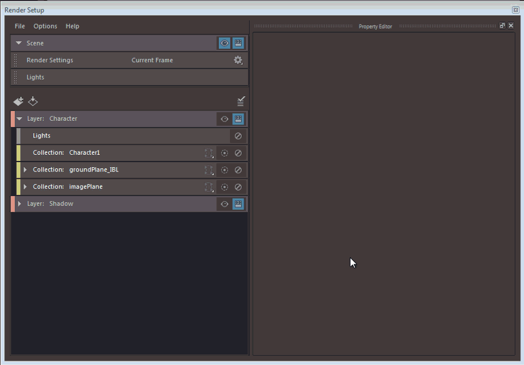
Task: Click the tear-off icon in the Property Editor header
Action: pos(502,26)
